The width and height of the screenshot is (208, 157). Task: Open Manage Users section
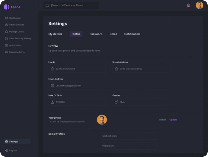coord(14,32)
